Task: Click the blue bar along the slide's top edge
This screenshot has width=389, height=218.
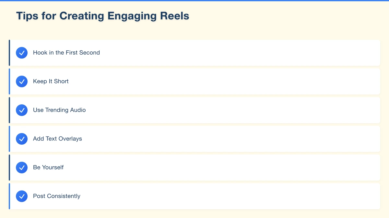Action: coord(194,1)
